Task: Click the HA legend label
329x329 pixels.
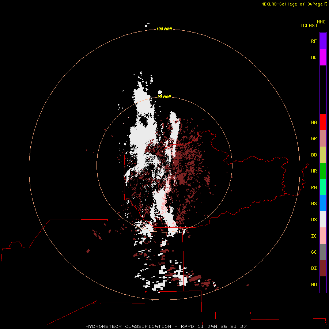Action: tap(314, 122)
